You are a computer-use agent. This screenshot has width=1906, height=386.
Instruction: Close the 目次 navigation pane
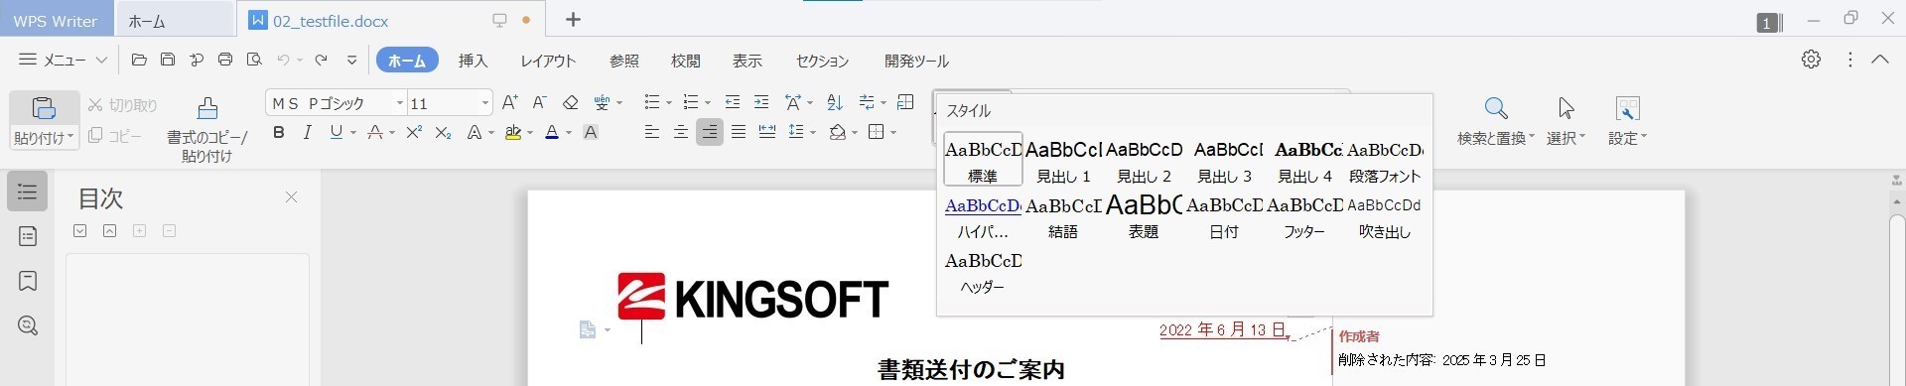point(292,197)
